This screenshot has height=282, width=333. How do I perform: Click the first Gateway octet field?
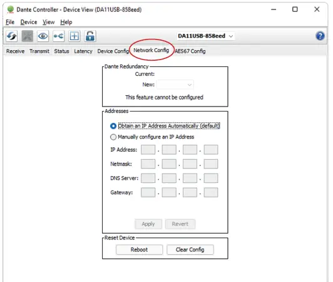coord(148,192)
